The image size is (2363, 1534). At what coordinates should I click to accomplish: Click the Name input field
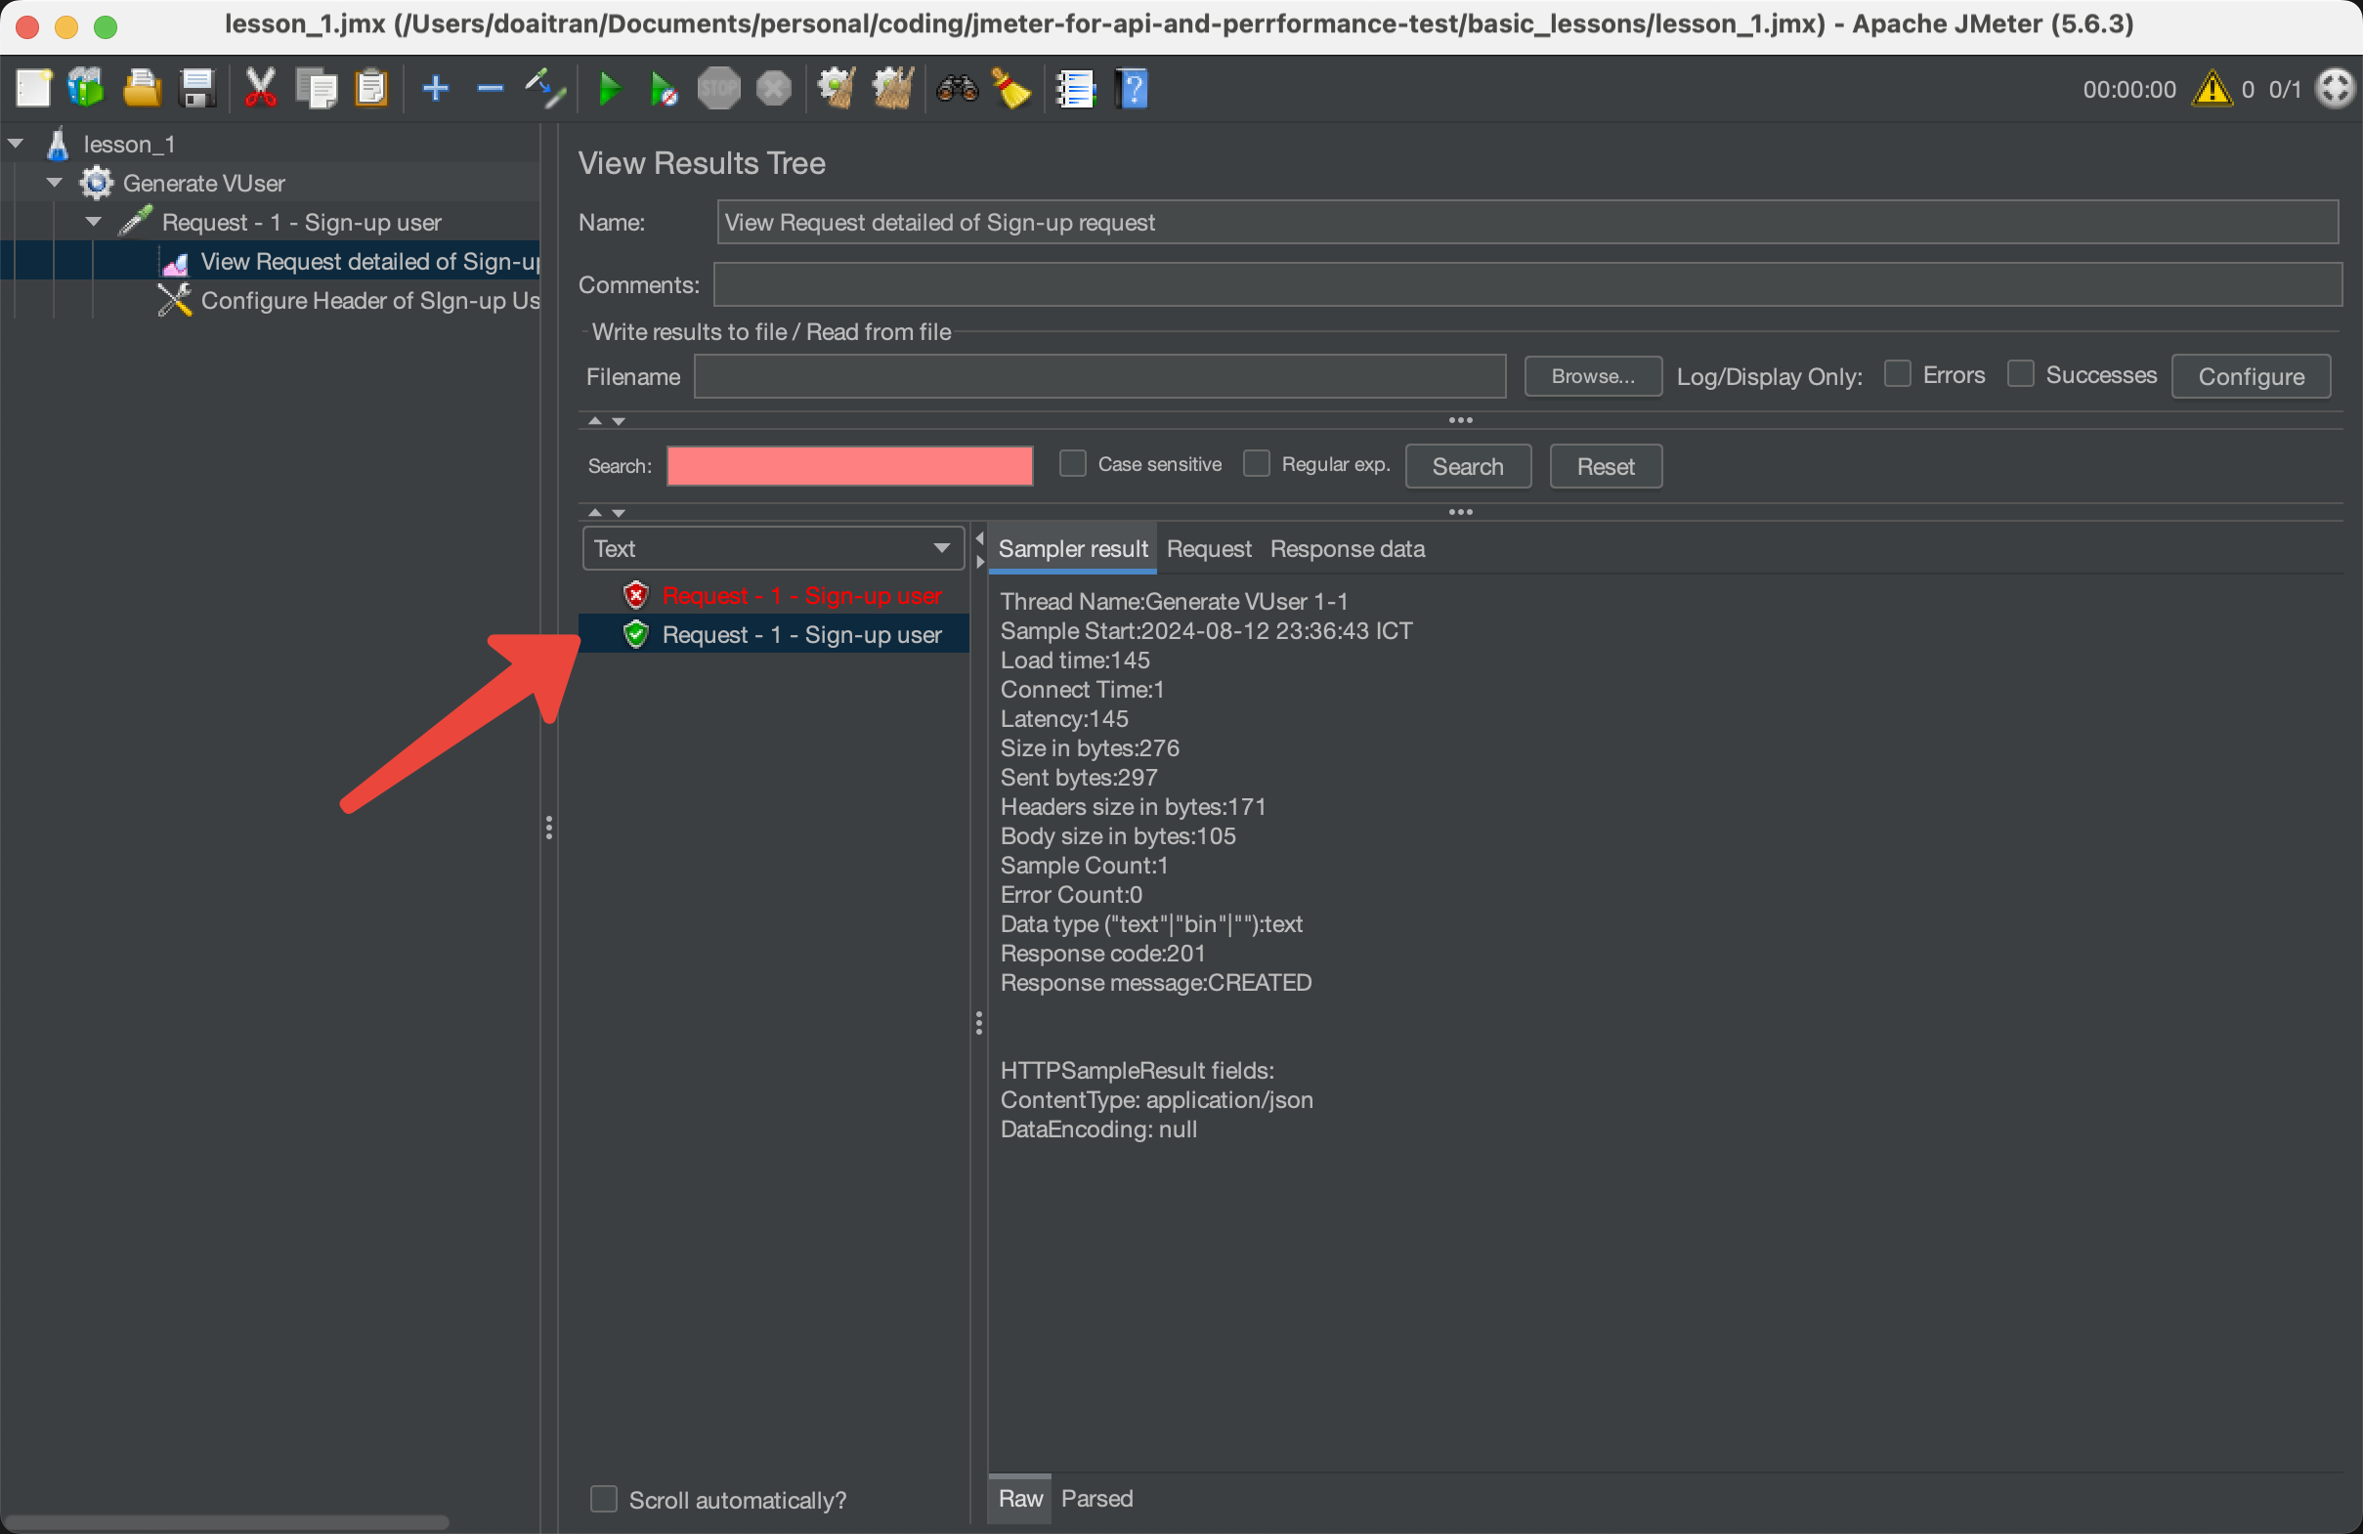tap(1527, 223)
